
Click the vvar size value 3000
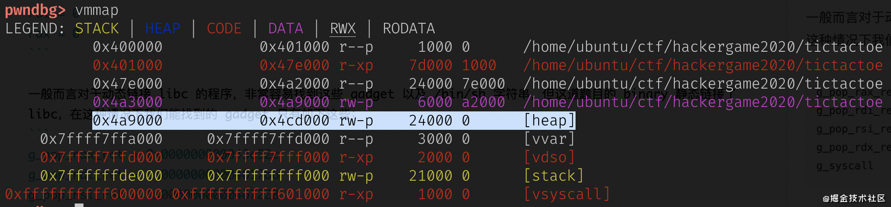[x=435, y=139]
